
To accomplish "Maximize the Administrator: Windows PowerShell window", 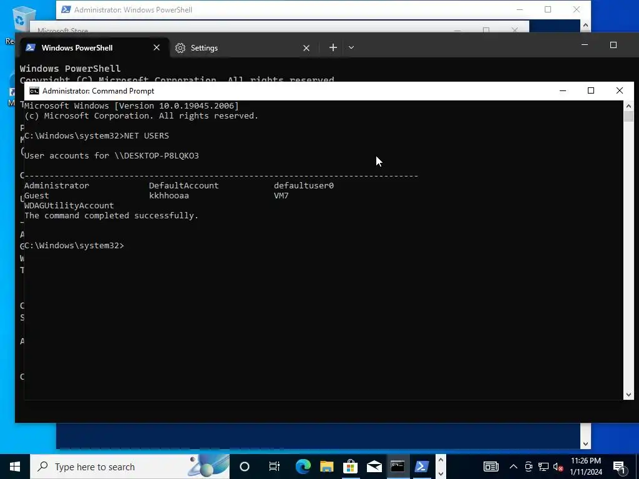I will click(x=548, y=9).
